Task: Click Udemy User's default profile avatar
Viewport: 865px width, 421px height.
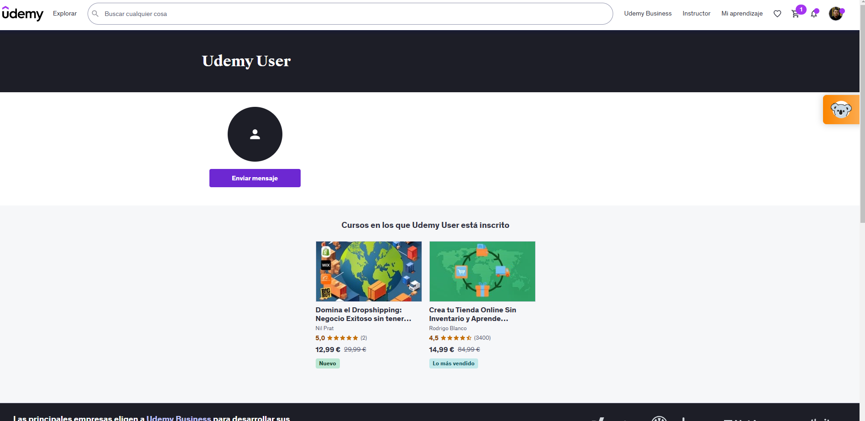Action: 255,134
